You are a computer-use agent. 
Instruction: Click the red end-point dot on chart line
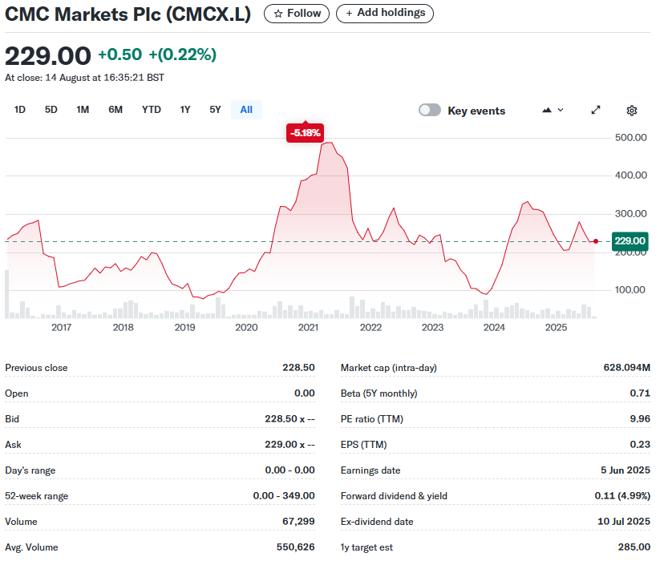pos(596,241)
